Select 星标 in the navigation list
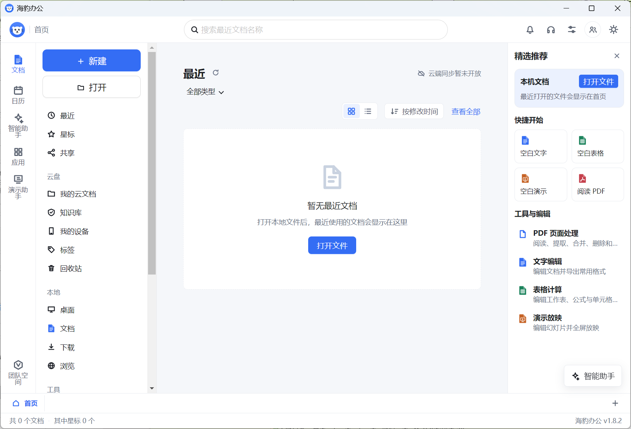Image resolution: width=631 pixels, height=429 pixels. coord(92,134)
